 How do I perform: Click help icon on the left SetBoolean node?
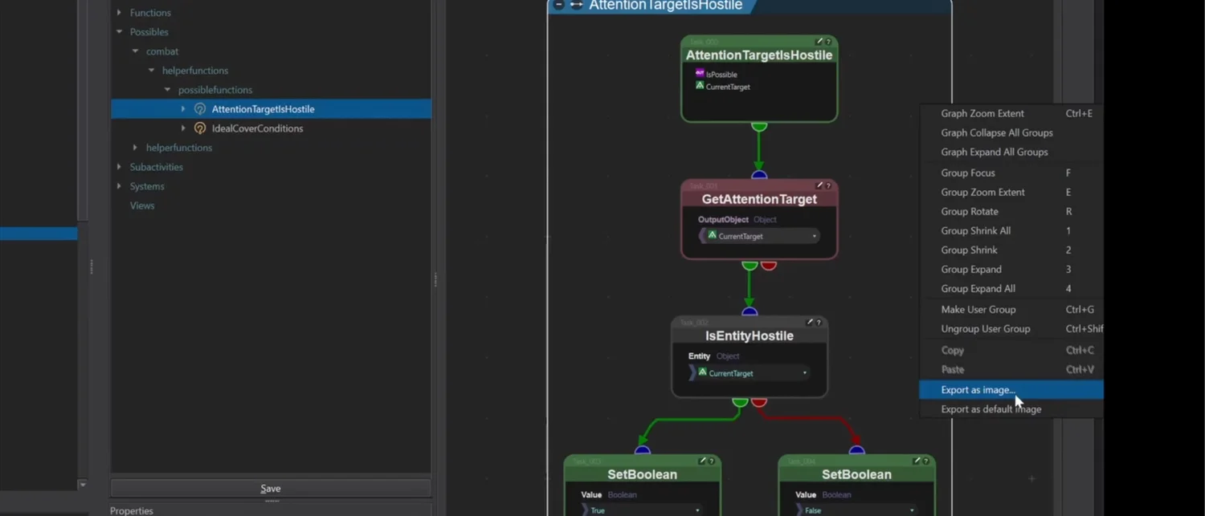pyautogui.click(x=712, y=461)
